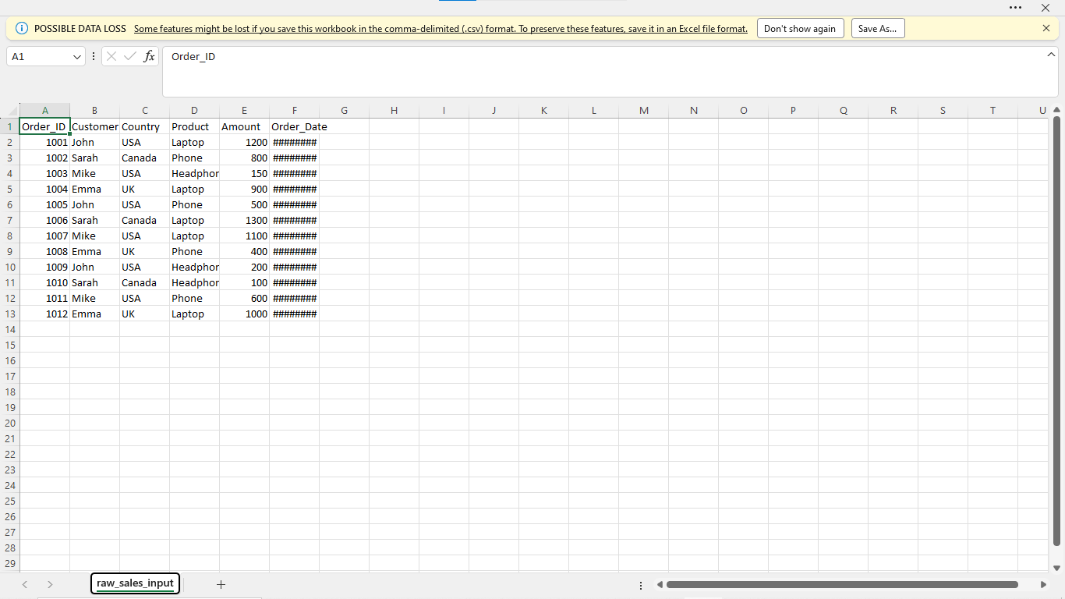Select the Amount header cell

pyautogui.click(x=245, y=126)
